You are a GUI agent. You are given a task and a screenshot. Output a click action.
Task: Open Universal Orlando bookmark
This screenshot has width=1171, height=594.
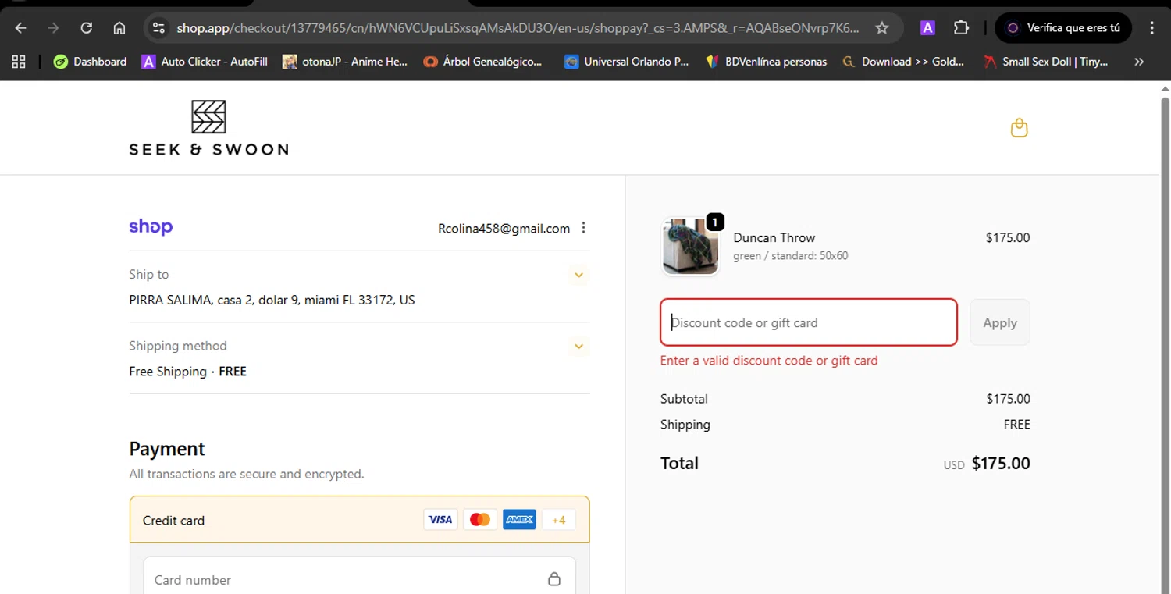[x=627, y=62]
